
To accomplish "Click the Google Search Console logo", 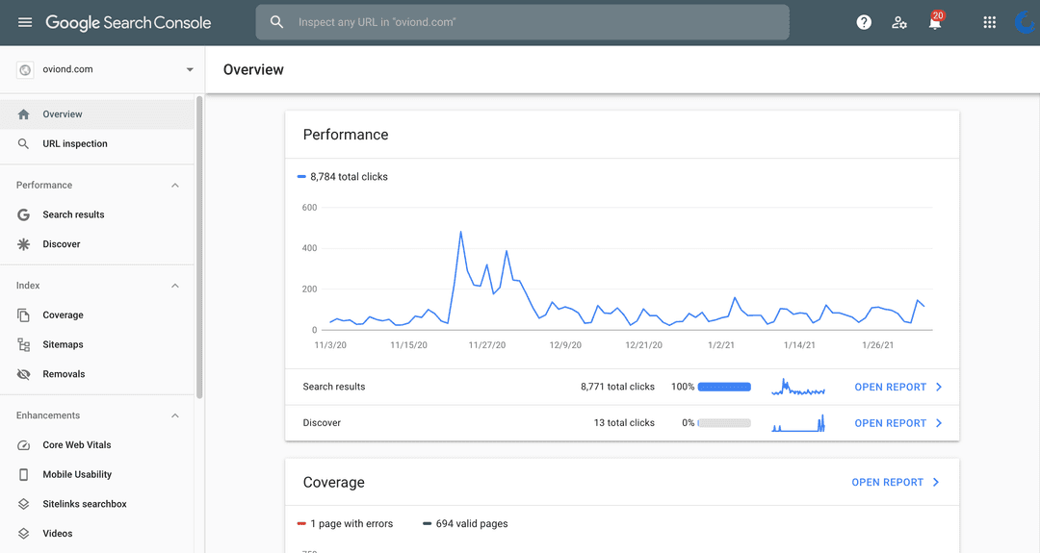I will click(128, 22).
